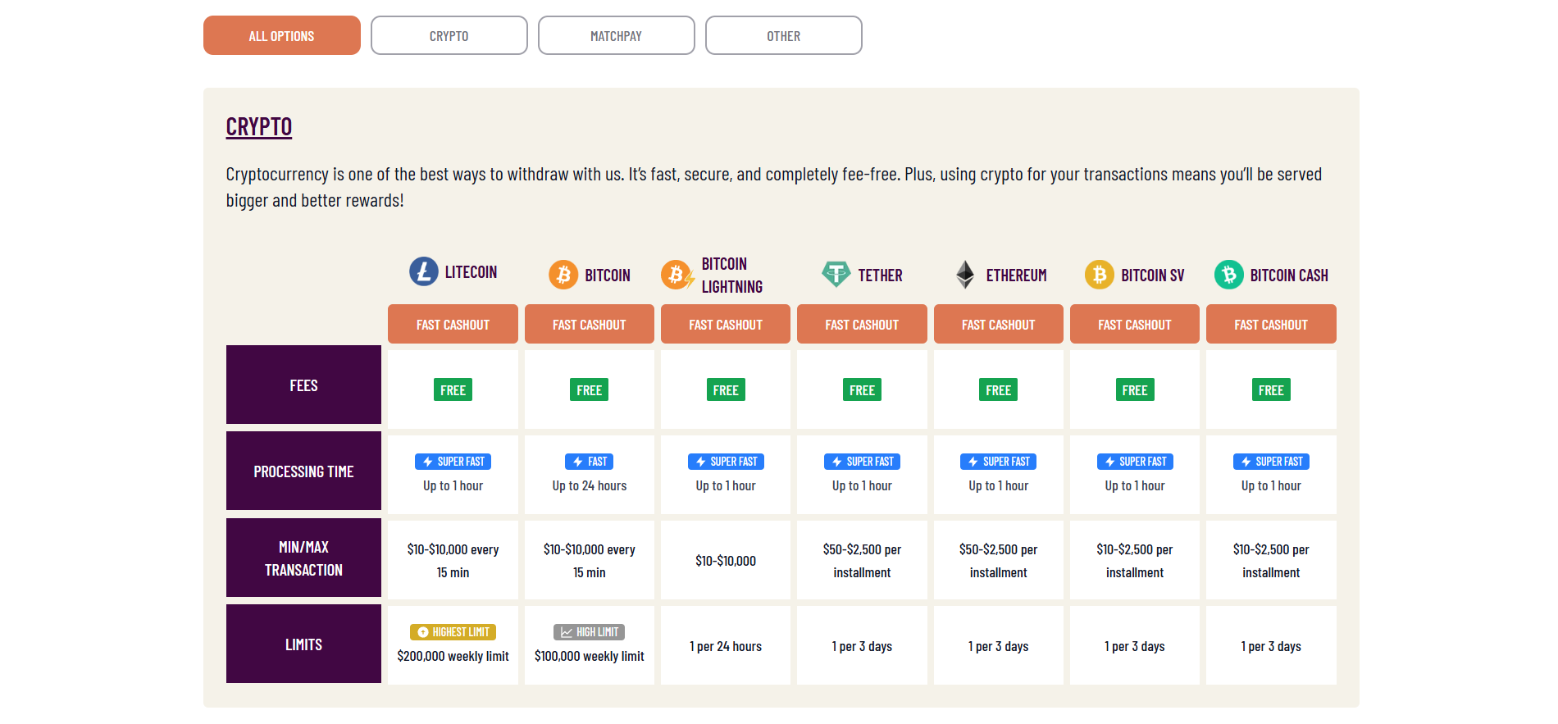The image size is (1558, 724).
Task: Click the FREE badge under Bitcoin Lightning
Action: (726, 390)
